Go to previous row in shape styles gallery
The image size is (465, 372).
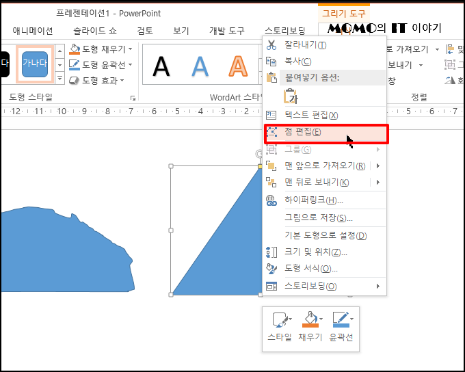tap(60, 51)
